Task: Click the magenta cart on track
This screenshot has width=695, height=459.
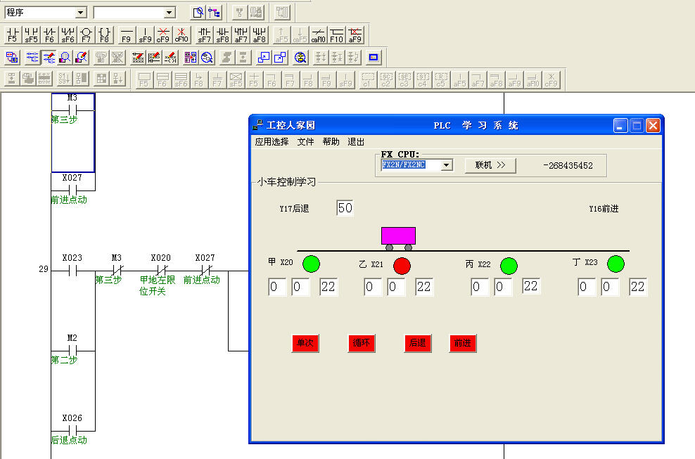Action: [398, 235]
